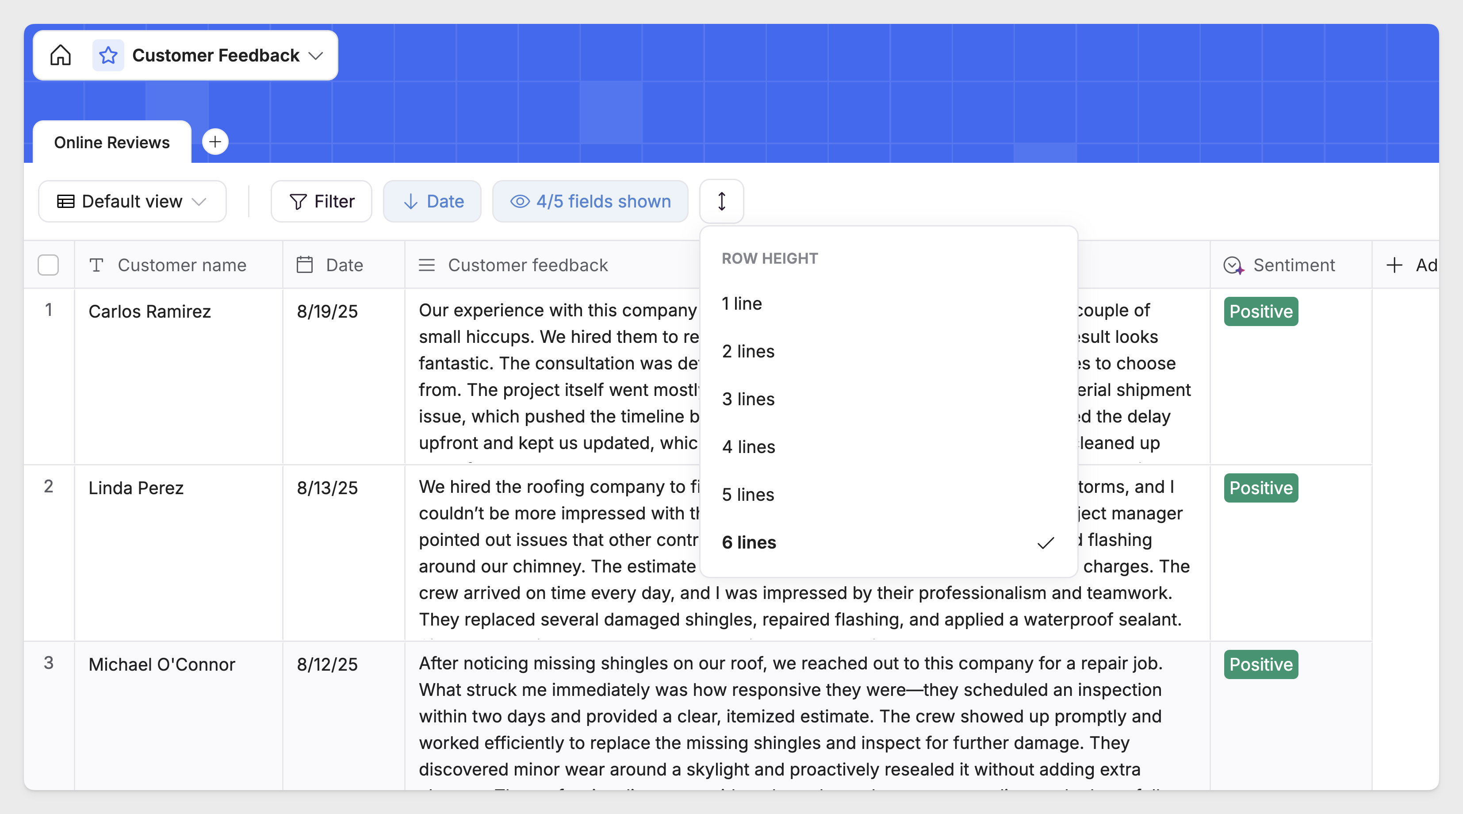Viewport: 1463px width, 814px height.
Task: Select 3 lines row height
Action: click(889, 399)
